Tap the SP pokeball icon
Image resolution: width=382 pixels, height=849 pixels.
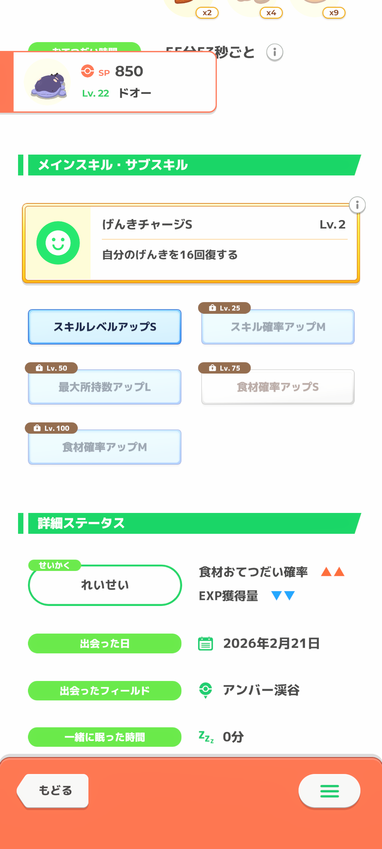click(x=87, y=71)
